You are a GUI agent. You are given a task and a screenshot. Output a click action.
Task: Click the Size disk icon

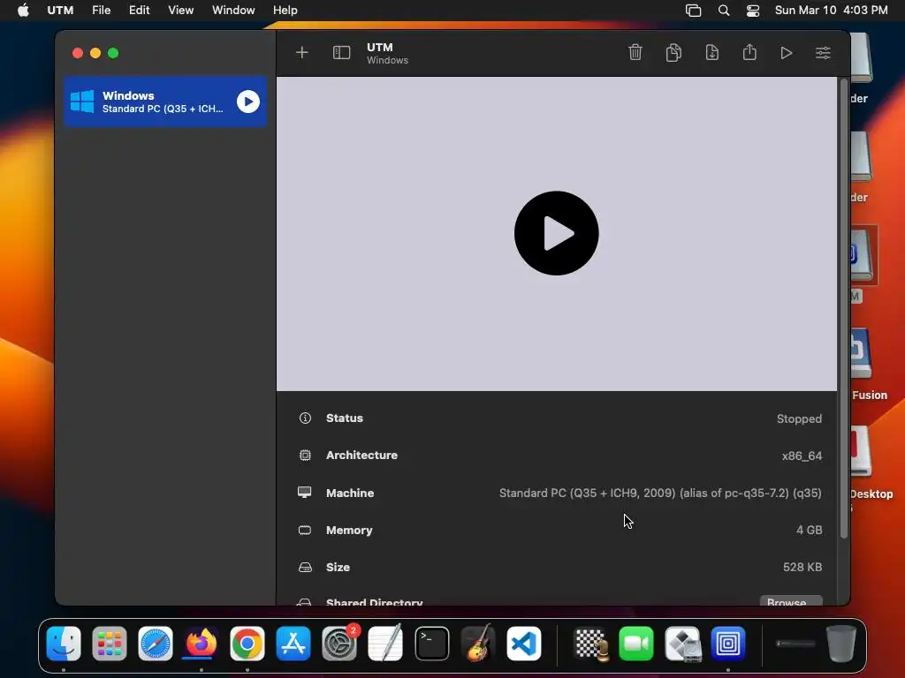(305, 568)
